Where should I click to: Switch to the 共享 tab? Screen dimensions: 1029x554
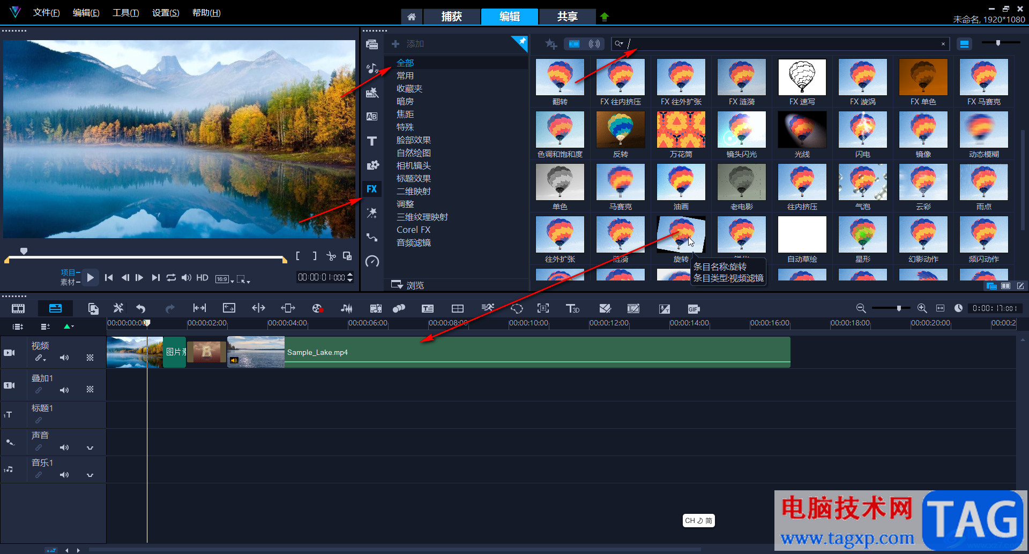[x=567, y=17]
